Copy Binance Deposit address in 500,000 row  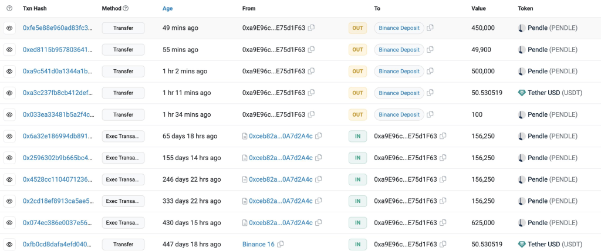tap(430, 71)
